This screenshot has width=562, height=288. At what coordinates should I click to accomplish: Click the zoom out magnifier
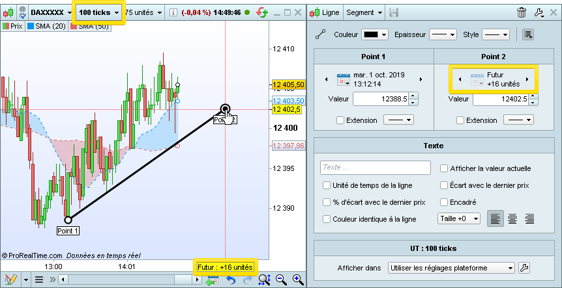pyautogui.click(x=282, y=280)
